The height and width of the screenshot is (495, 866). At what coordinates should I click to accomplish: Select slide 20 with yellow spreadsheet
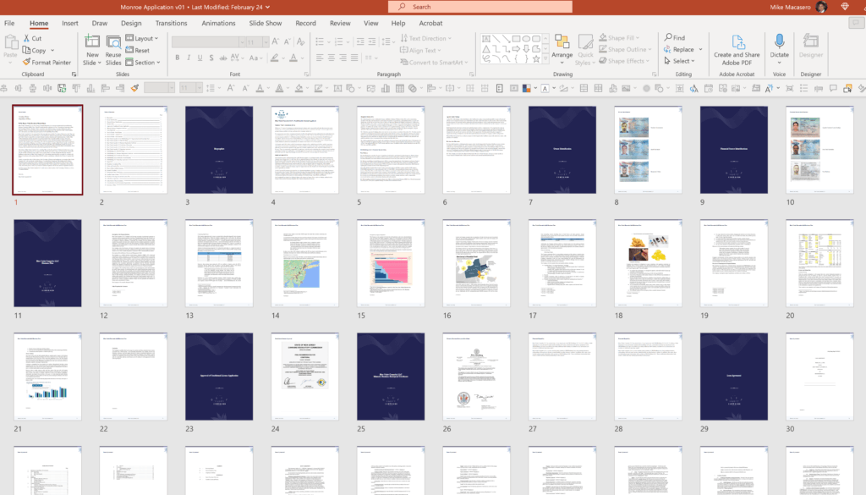coord(819,263)
